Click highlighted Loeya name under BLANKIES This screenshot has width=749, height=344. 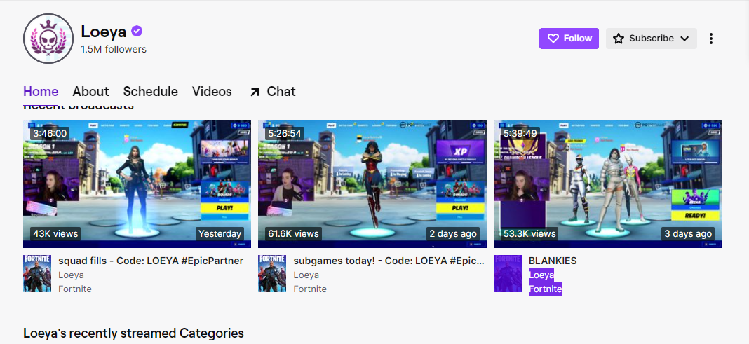[541, 275]
